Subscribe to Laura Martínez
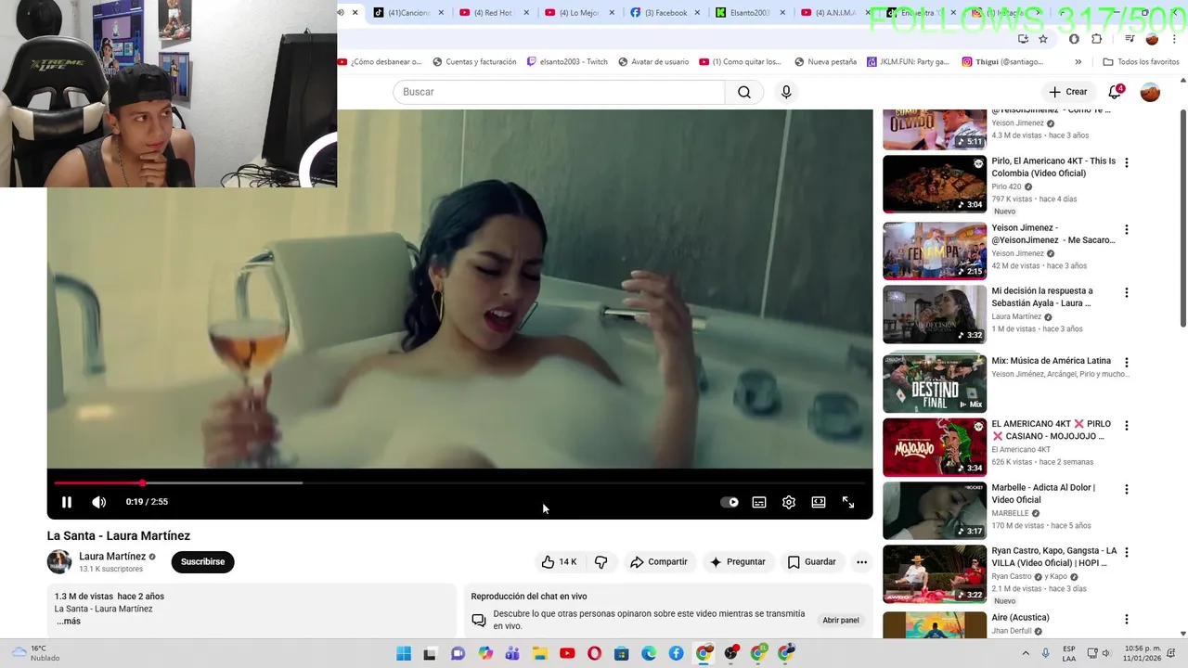This screenshot has height=668, width=1188. pos(202,562)
